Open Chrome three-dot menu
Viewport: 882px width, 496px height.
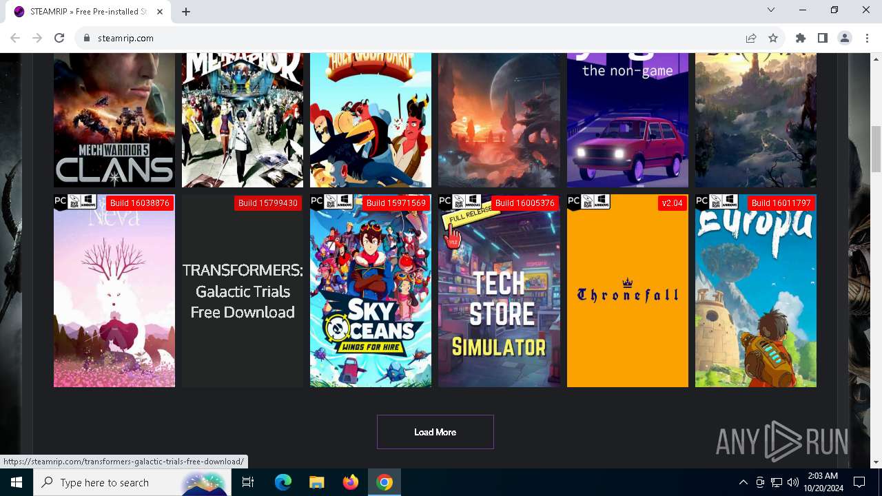(866, 38)
